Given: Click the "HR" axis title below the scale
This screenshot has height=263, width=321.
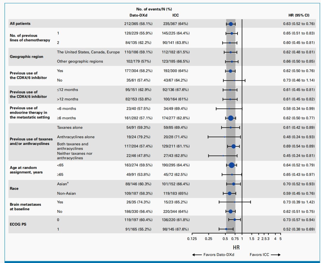Looking at the screenshot, I should coord(236,247).
